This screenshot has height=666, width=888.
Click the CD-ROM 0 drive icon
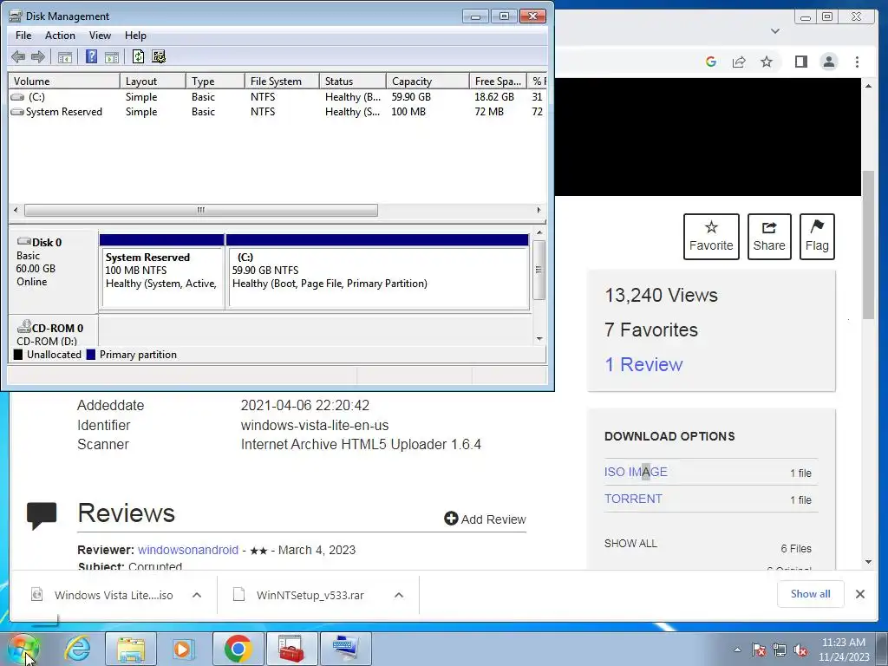pyautogui.click(x=23, y=327)
